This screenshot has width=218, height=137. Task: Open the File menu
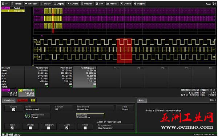pos(5,4)
